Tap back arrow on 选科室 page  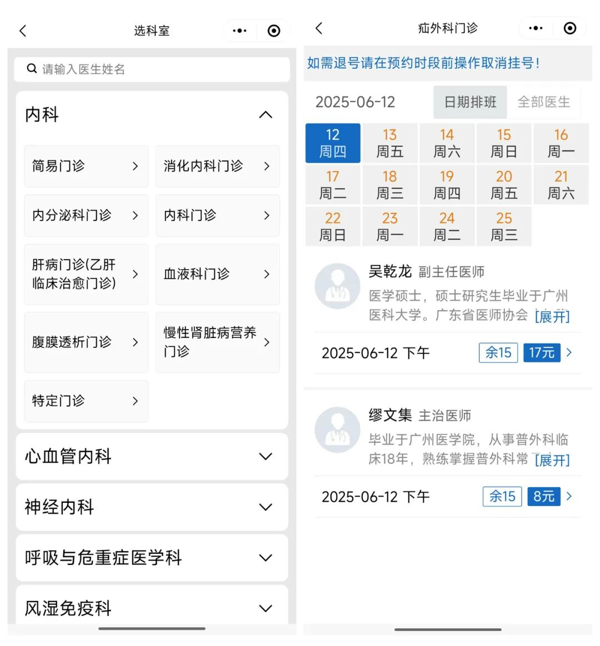[23, 31]
